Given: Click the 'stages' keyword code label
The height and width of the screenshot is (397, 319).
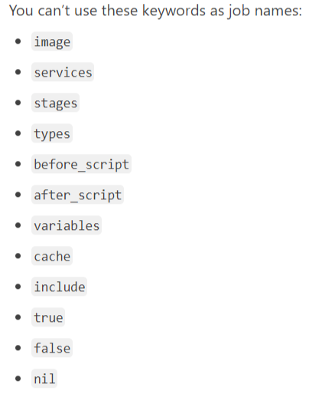Looking at the screenshot, I should coord(56,103).
